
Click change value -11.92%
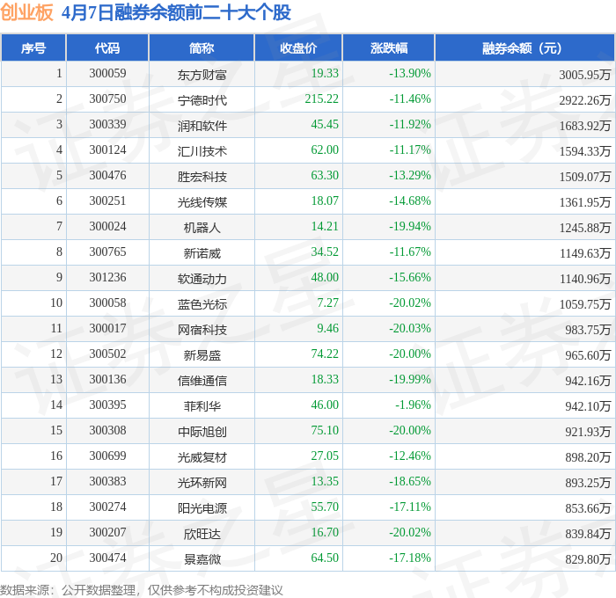tap(410, 125)
